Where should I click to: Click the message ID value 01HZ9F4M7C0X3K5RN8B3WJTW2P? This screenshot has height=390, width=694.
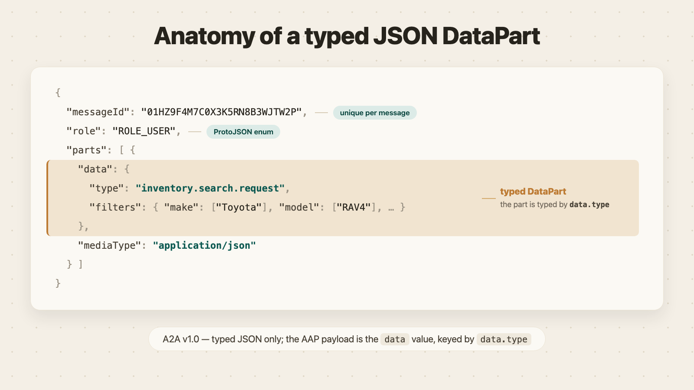click(x=221, y=112)
